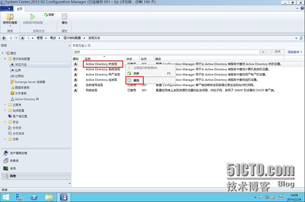Clear the search box with X
This screenshot has height=202, width=305.
(263, 52)
